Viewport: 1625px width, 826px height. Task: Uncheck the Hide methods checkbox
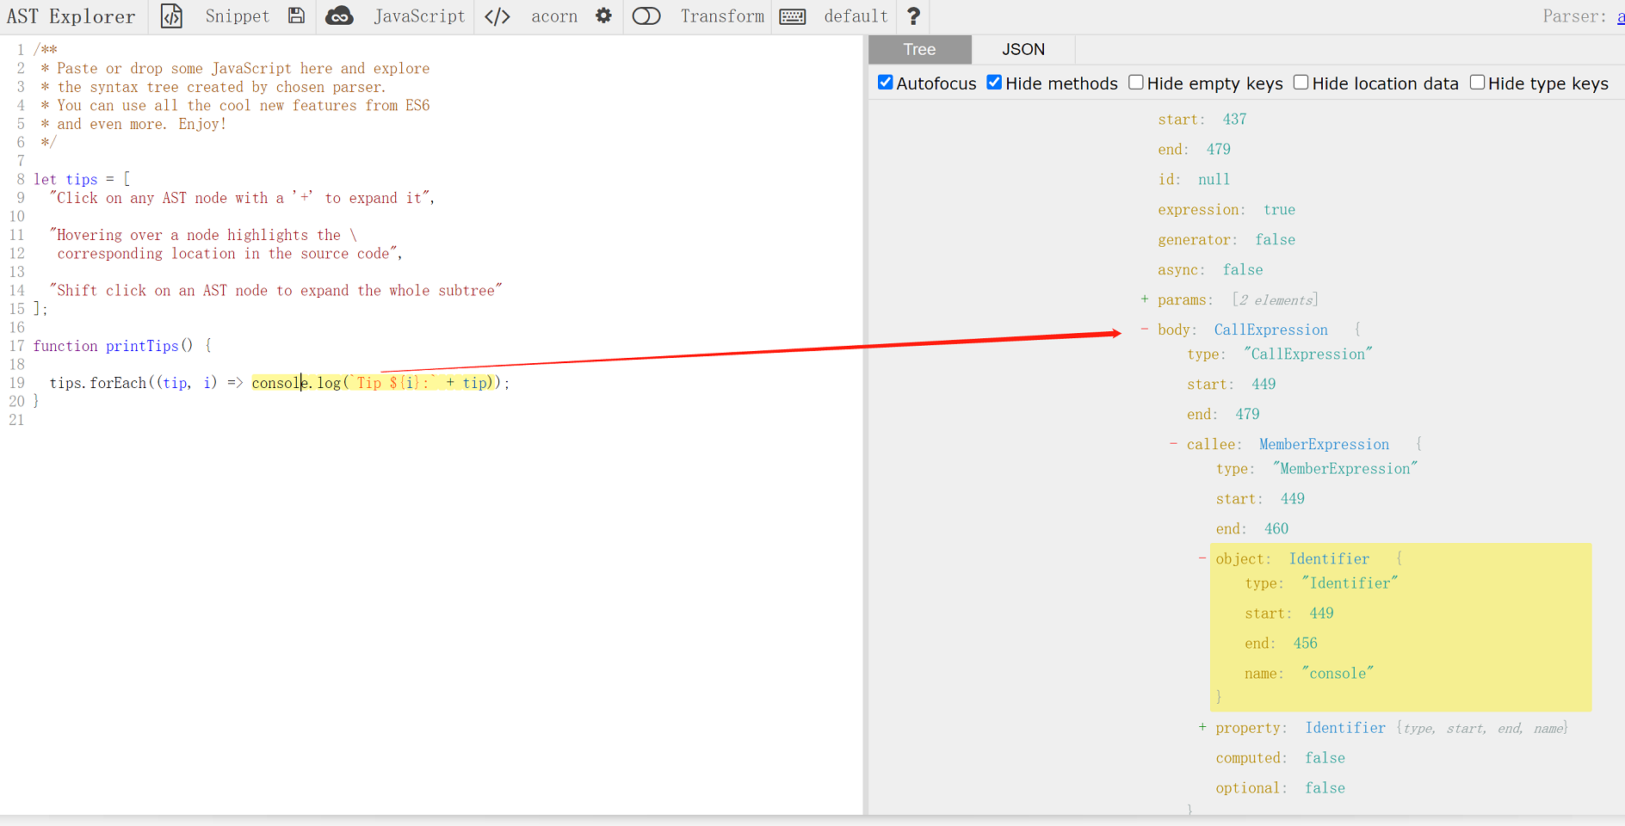pos(994,82)
